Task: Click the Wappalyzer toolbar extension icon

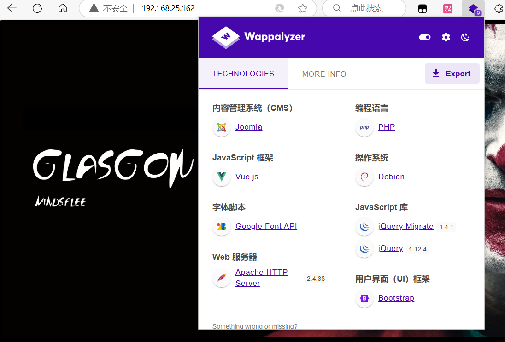Action: (473, 9)
